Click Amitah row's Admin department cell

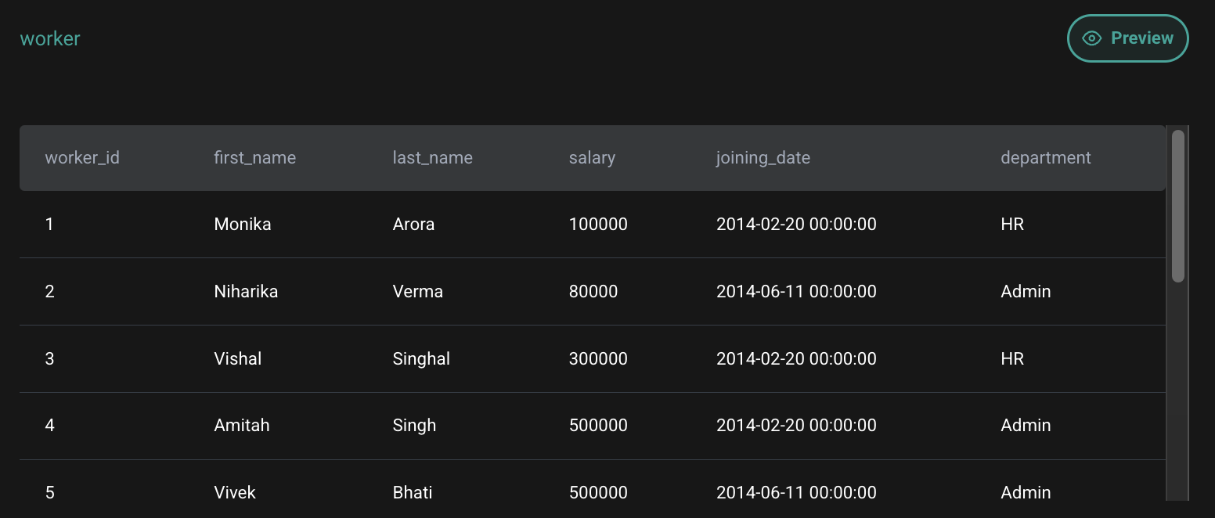click(x=1026, y=426)
